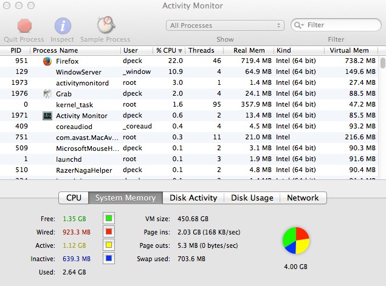This screenshot has width=386, height=286.
Task: Click the Activity Monitor window title
Action: tap(193, 5)
